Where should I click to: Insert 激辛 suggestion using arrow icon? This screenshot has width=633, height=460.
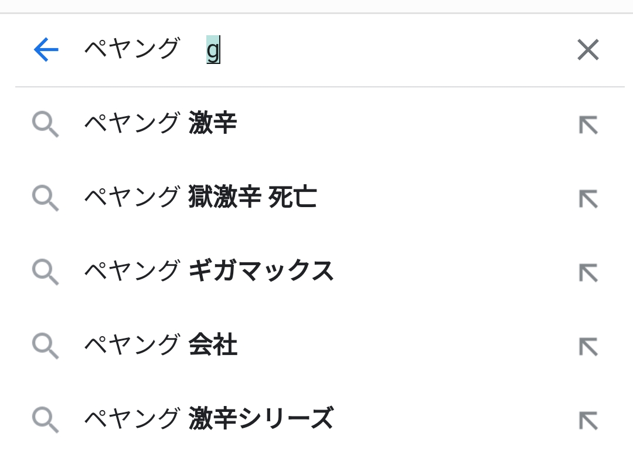(x=588, y=124)
